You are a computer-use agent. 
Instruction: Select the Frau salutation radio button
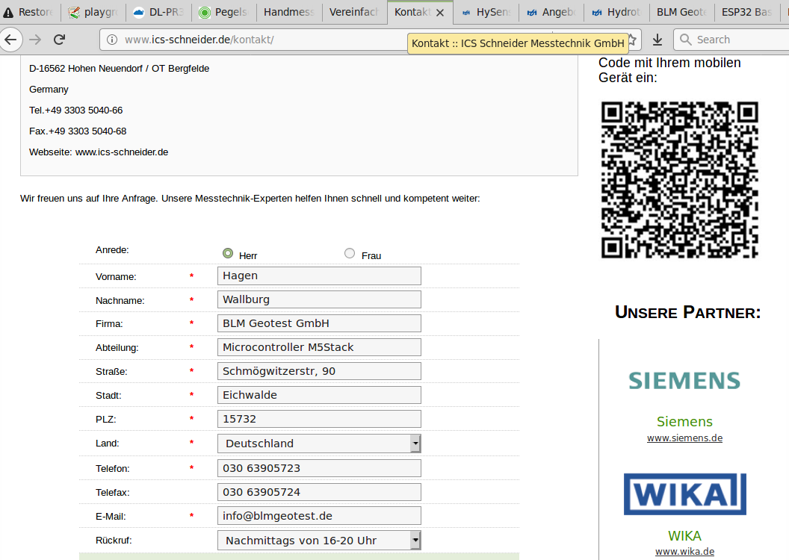point(350,253)
